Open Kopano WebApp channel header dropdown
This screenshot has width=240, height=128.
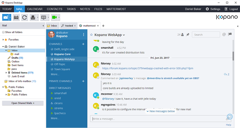click(124, 35)
